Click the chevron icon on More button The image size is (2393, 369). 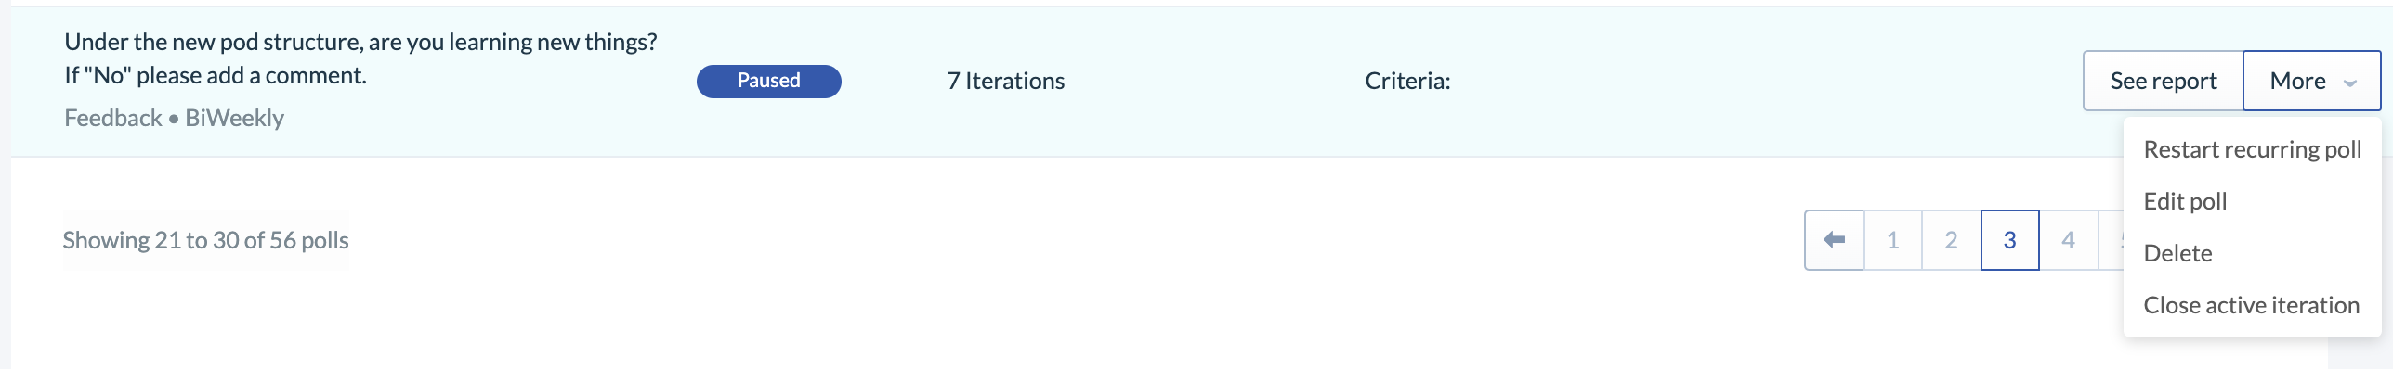[2350, 83]
